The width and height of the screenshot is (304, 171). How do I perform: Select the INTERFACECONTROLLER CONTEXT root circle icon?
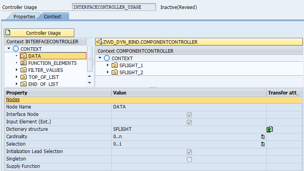pyautogui.click(x=16, y=49)
